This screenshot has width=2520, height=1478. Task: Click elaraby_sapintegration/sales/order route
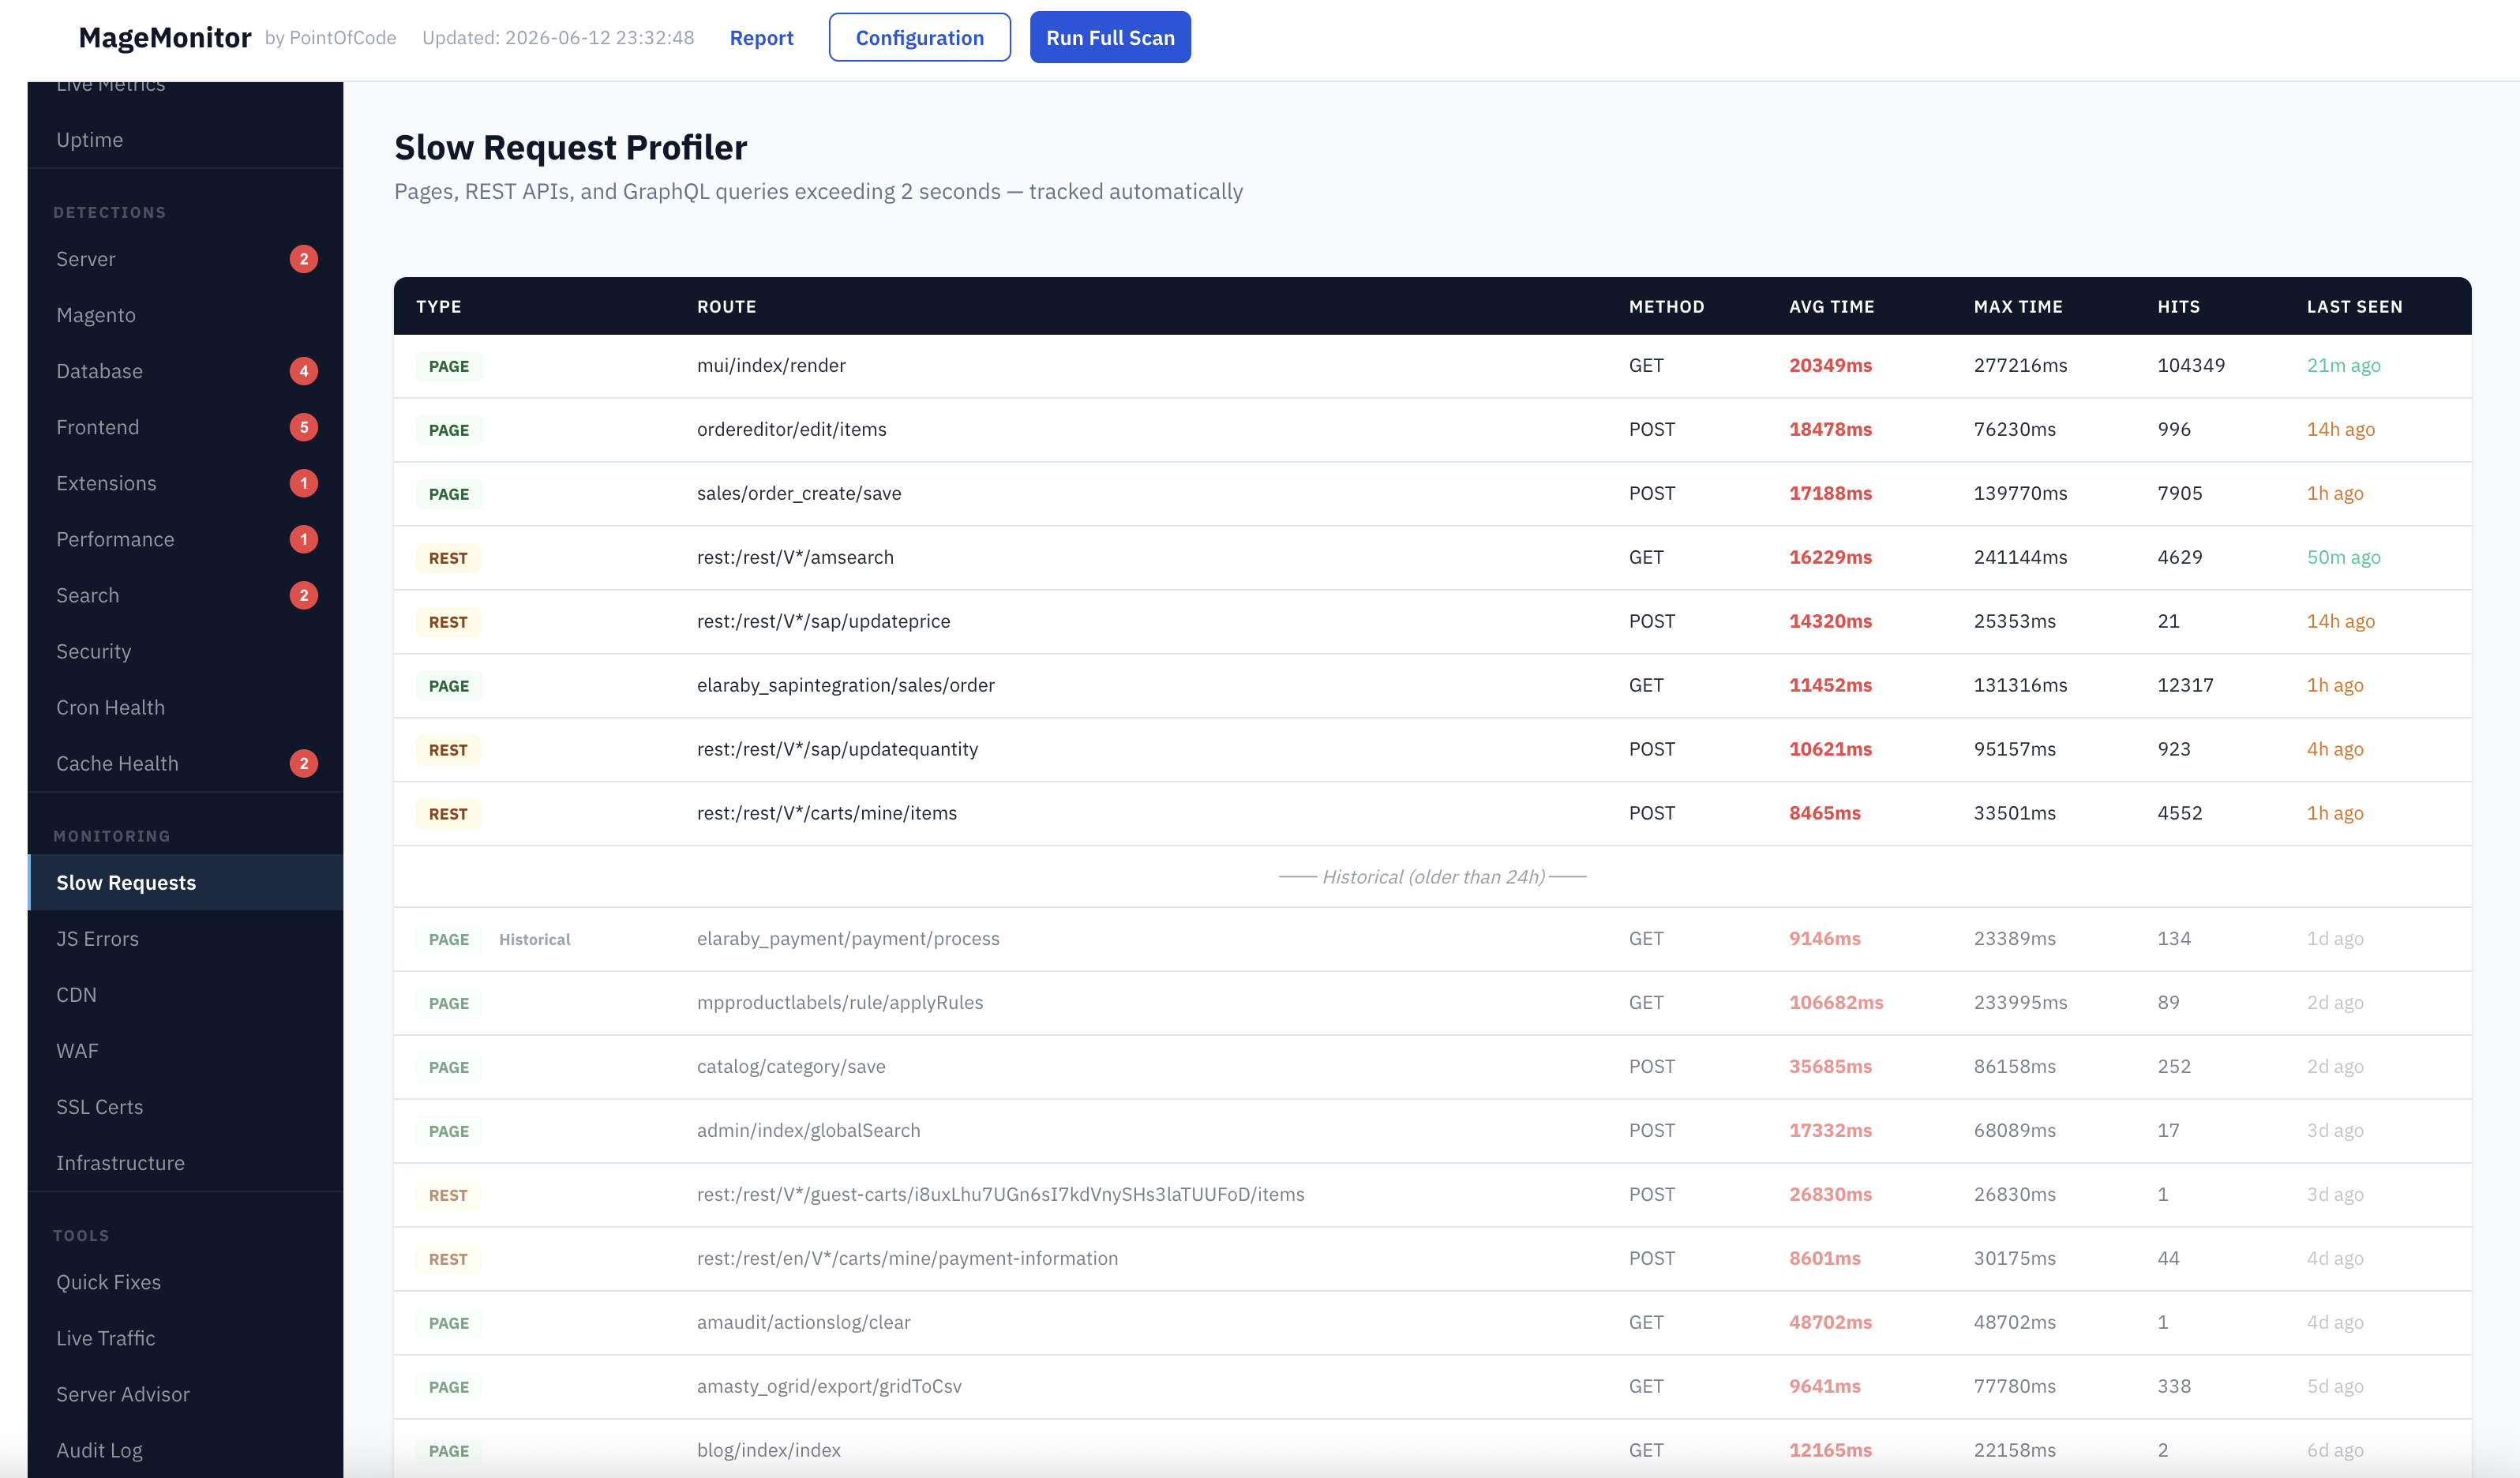(845, 685)
